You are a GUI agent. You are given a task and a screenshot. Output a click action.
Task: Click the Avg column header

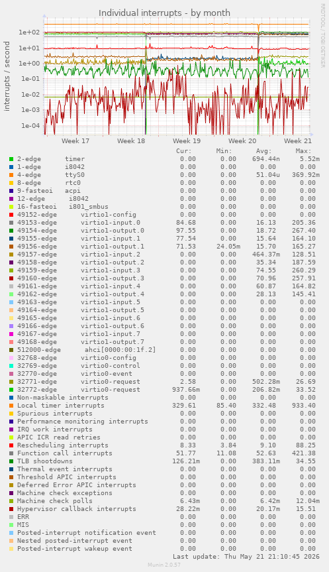pos(263,151)
